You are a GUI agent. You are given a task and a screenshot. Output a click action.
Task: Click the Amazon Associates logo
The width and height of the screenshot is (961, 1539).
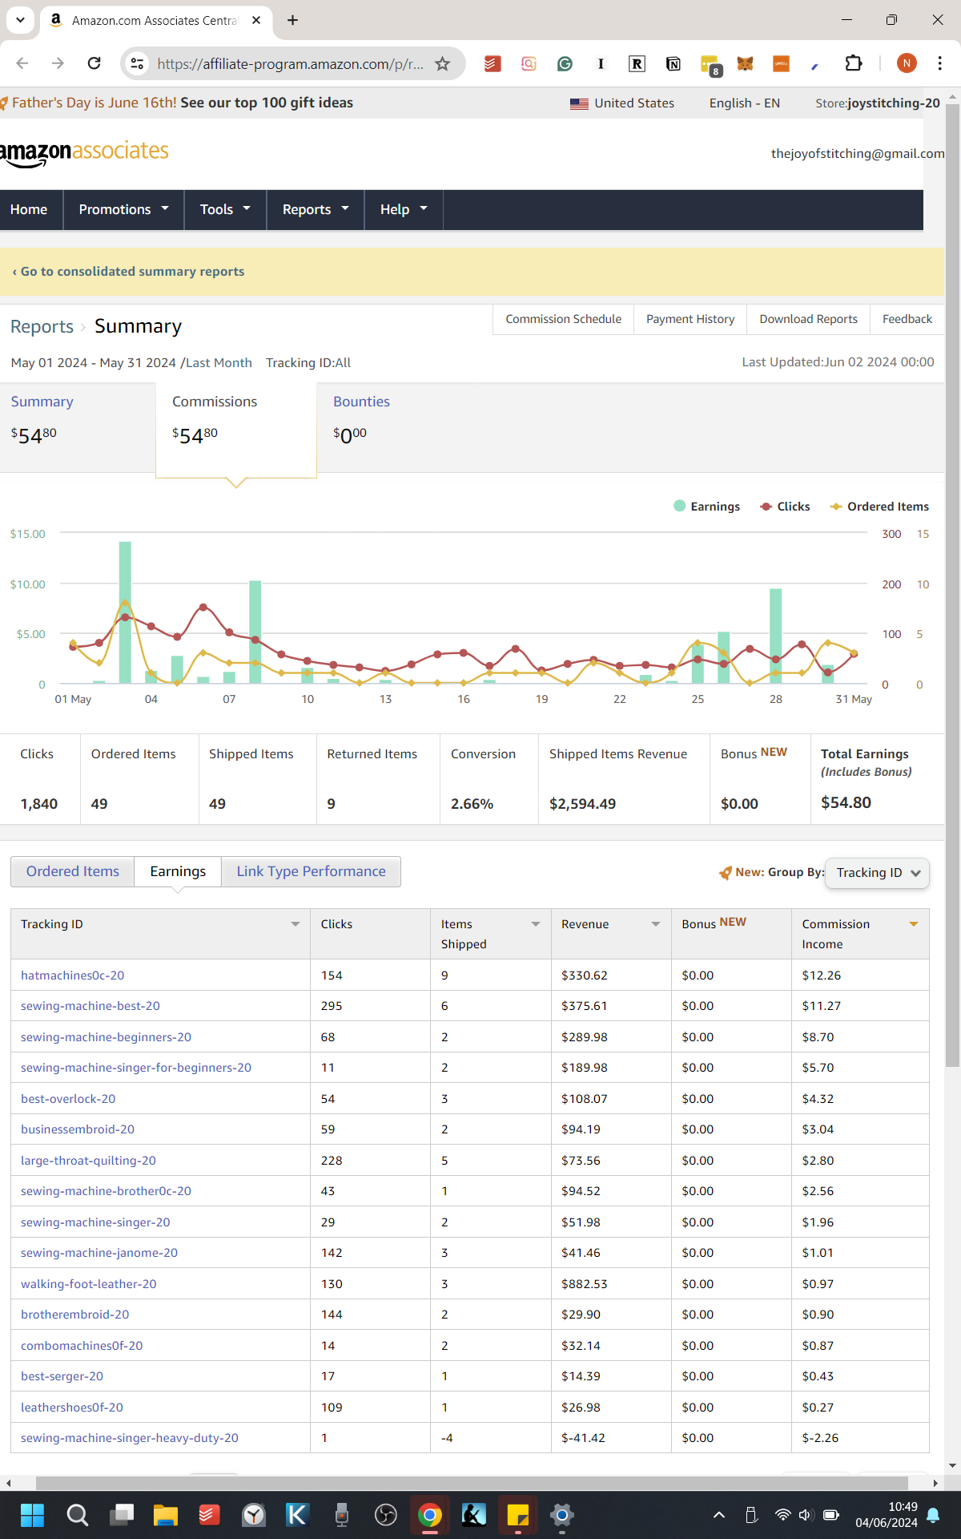pos(84,152)
